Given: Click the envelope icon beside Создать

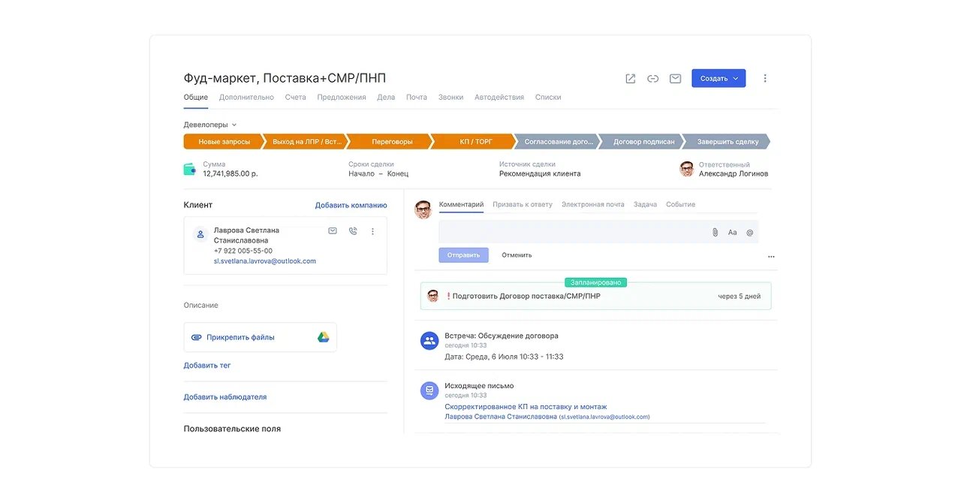Looking at the screenshot, I should (x=676, y=79).
